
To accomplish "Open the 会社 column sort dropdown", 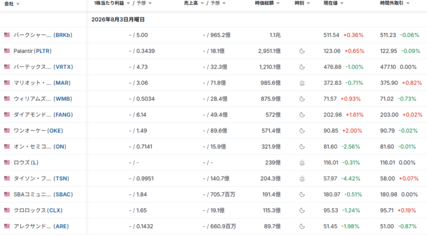I will pos(18,4).
